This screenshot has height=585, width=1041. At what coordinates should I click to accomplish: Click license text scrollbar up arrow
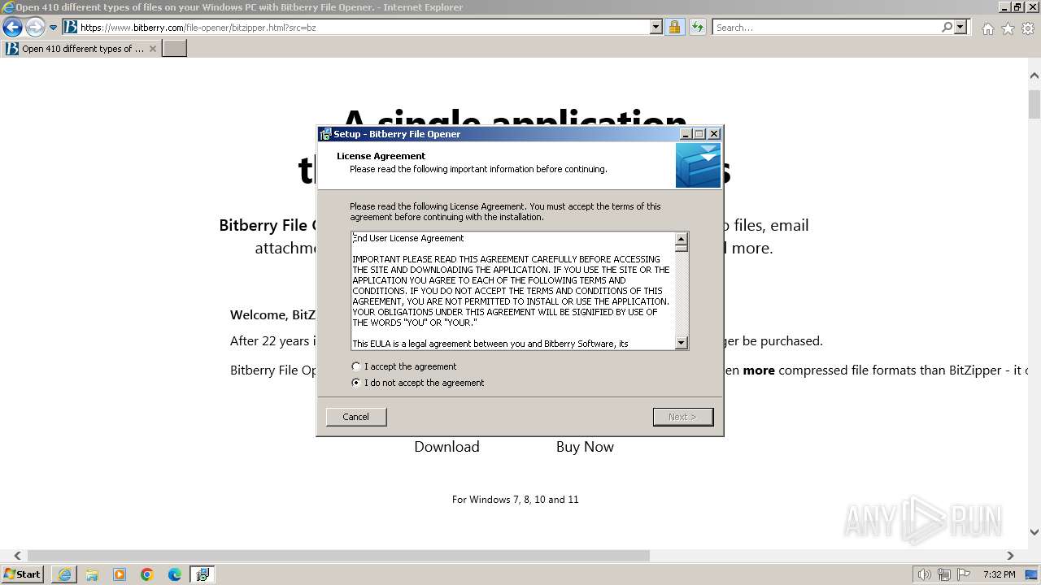coord(682,240)
